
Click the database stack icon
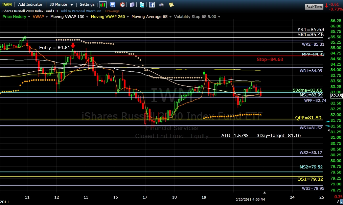click(132, 5)
